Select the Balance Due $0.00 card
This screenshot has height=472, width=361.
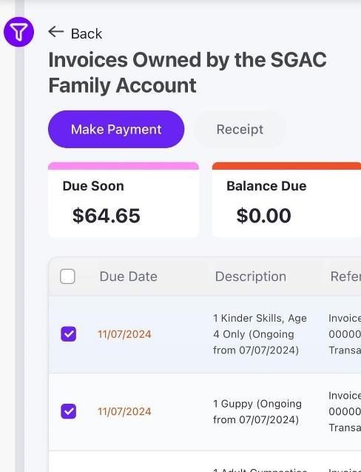(286, 200)
